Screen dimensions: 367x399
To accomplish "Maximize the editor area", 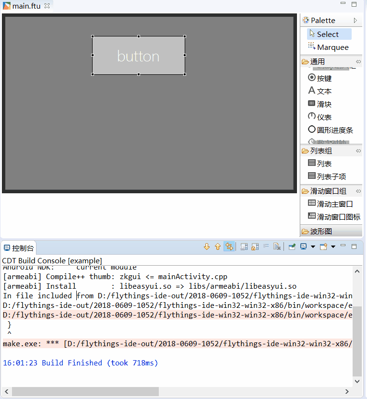I will (354, 4).
